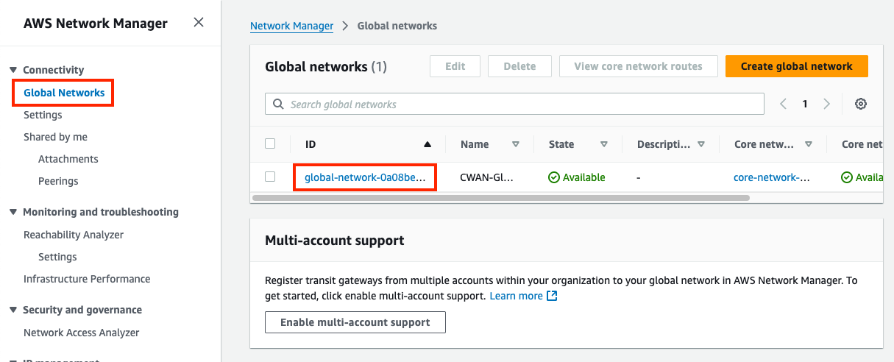Image resolution: width=894 pixels, height=362 pixels.
Task: Open the core-network link in row
Action: click(773, 177)
